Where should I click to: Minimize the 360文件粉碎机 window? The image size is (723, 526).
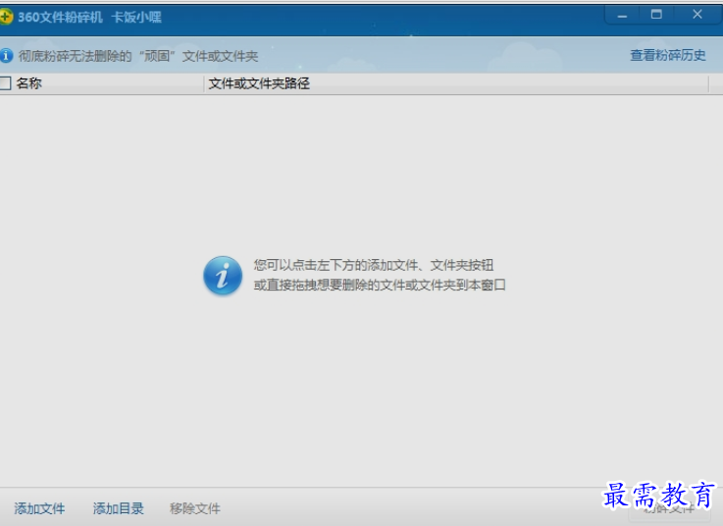[622, 16]
